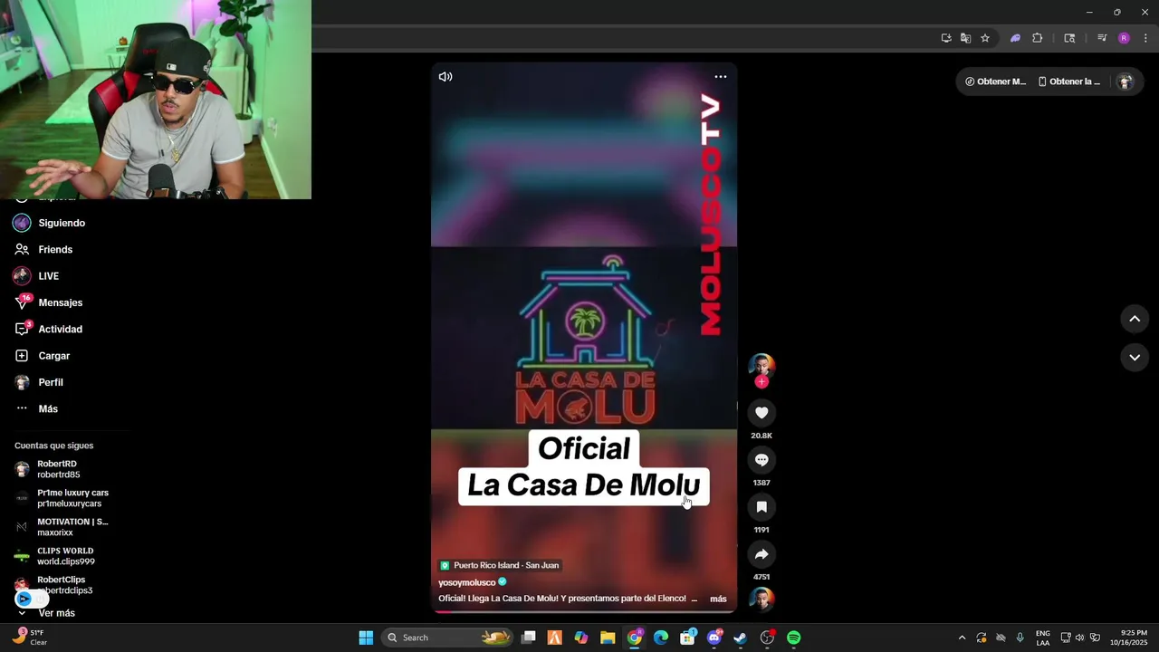Open the creator avatar beside the video
Screen dimensions: 1159x652
(x=761, y=366)
